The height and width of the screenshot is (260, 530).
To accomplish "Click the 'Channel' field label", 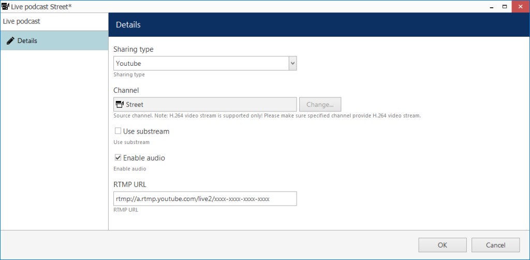I will 126,90.
